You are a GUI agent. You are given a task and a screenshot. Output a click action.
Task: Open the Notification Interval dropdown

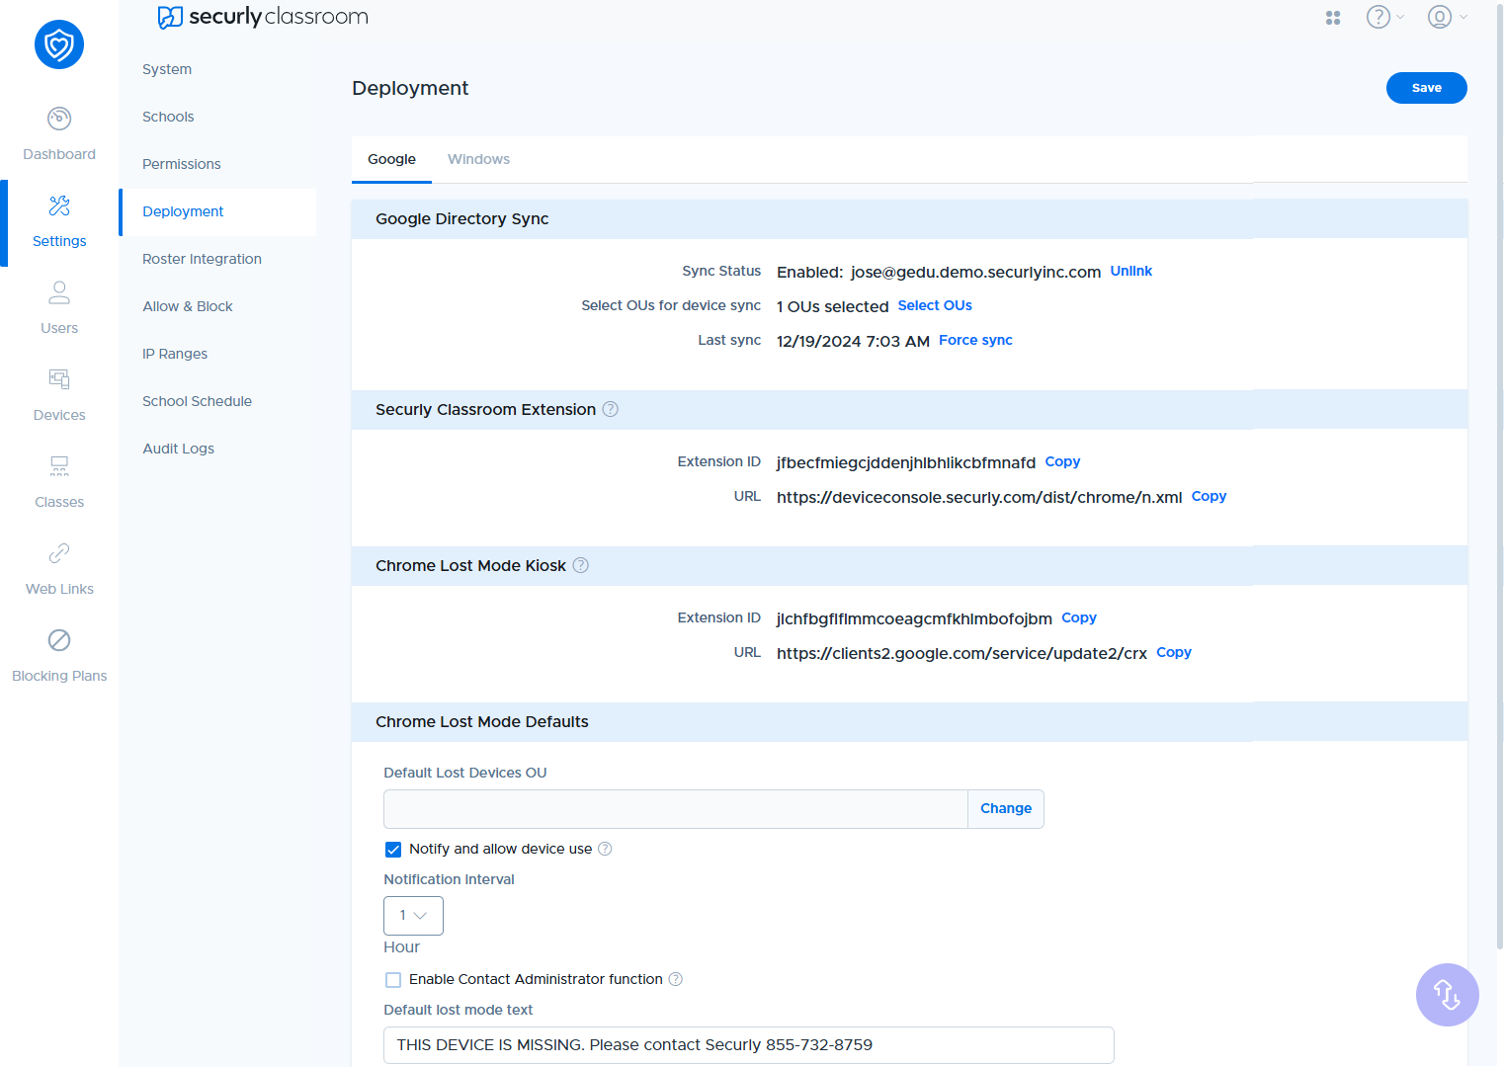click(413, 916)
